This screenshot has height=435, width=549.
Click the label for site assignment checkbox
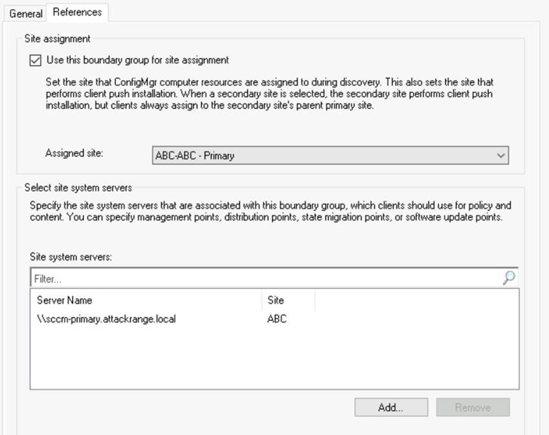pos(138,60)
